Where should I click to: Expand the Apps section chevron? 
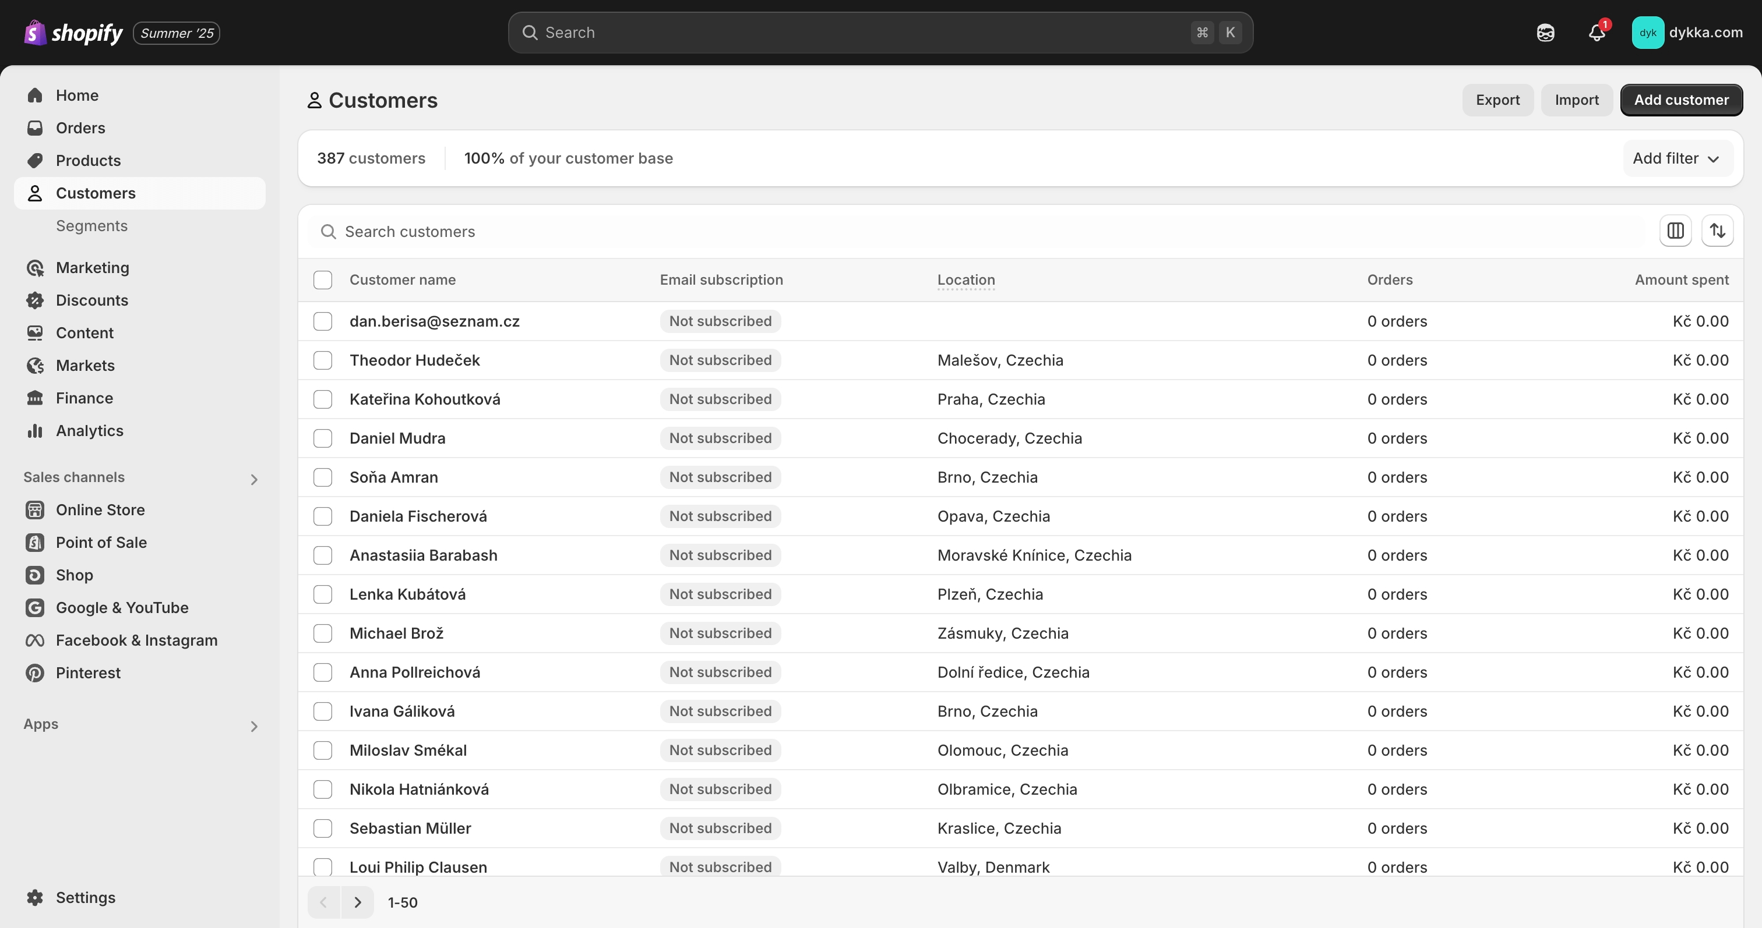(x=254, y=727)
